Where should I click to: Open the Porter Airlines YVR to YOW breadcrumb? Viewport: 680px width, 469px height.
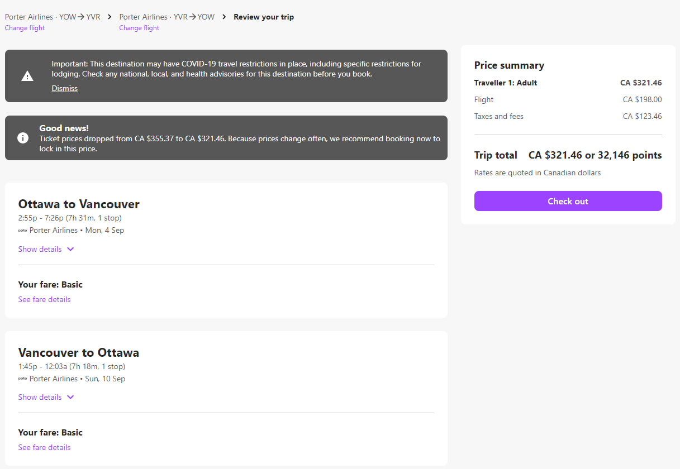[167, 17]
